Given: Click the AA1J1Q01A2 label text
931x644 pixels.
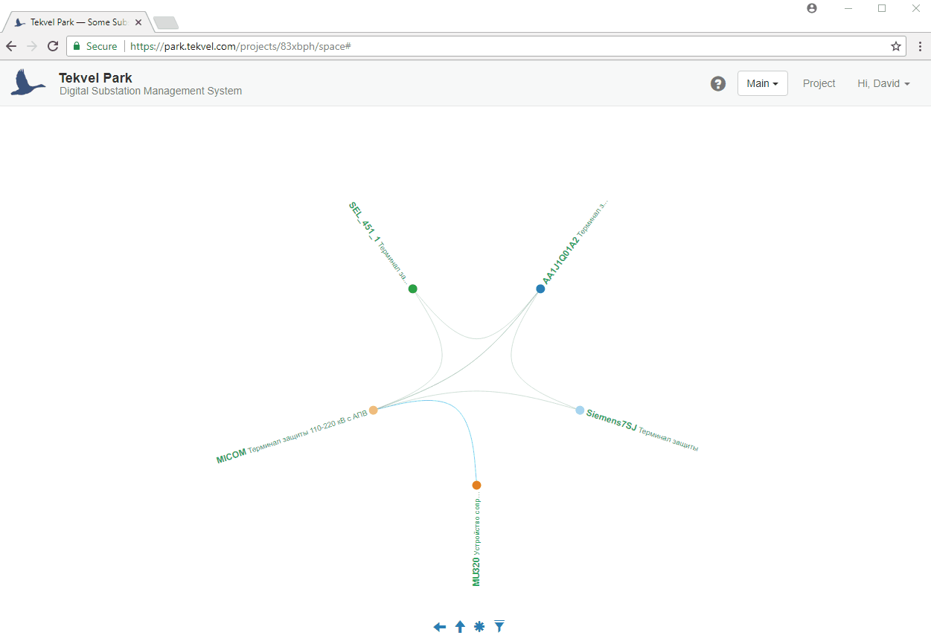Looking at the screenshot, I should coord(560,260).
